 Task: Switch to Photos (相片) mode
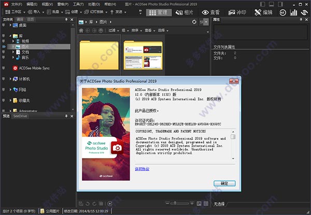184,12
